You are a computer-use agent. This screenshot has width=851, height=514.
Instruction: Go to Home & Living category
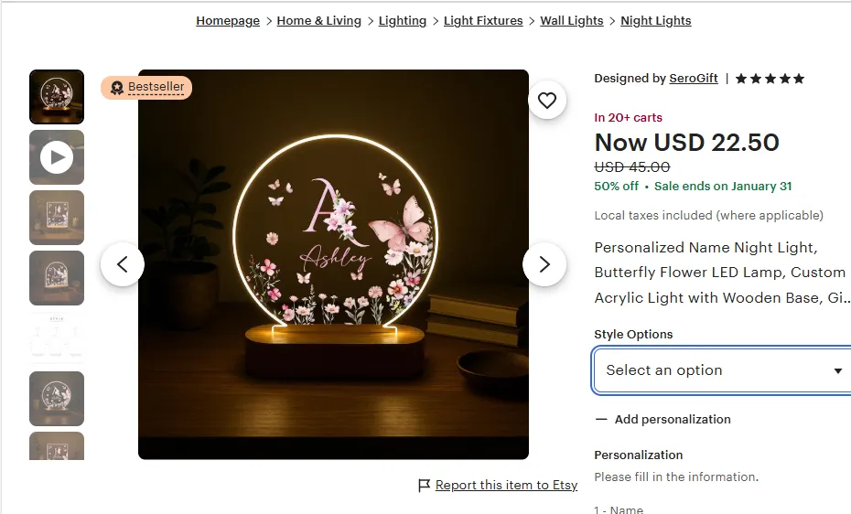(318, 21)
